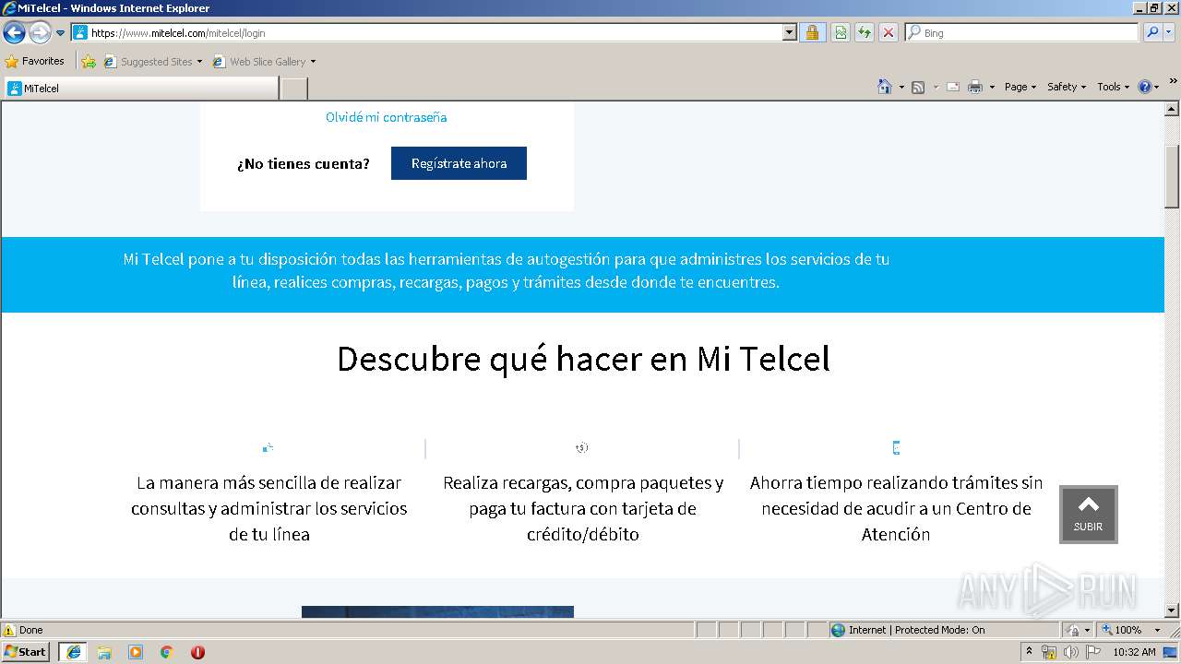Open the Page menu

pyautogui.click(x=1020, y=87)
